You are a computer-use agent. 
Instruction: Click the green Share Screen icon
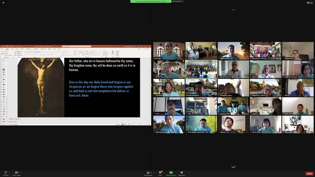click(171, 173)
